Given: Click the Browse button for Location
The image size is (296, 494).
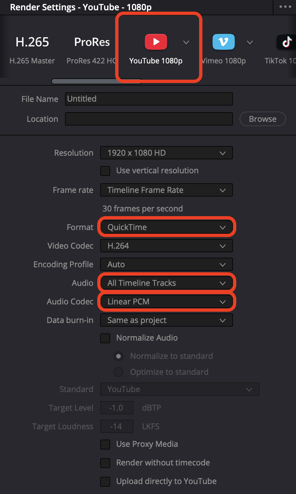Looking at the screenshot, I should [262, 119].
